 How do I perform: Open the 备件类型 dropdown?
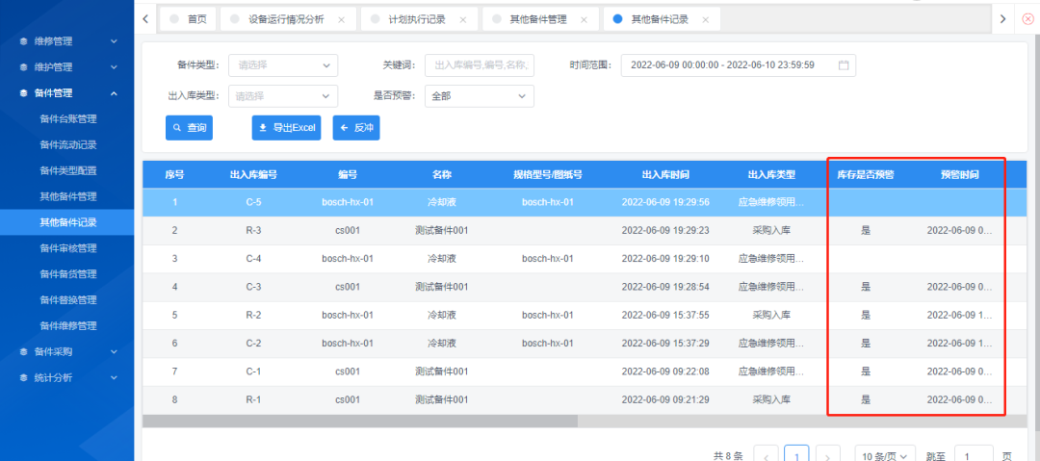[283, 65]
